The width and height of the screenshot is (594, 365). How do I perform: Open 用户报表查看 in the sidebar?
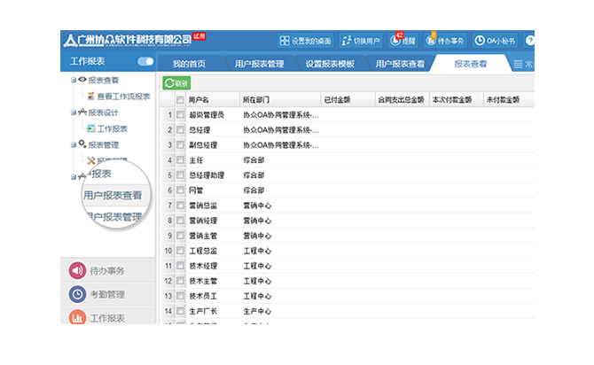point(113,195)
